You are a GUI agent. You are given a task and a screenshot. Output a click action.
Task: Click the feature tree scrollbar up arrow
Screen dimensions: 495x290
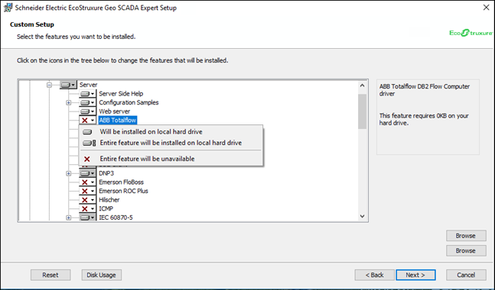tap(362, 85)
